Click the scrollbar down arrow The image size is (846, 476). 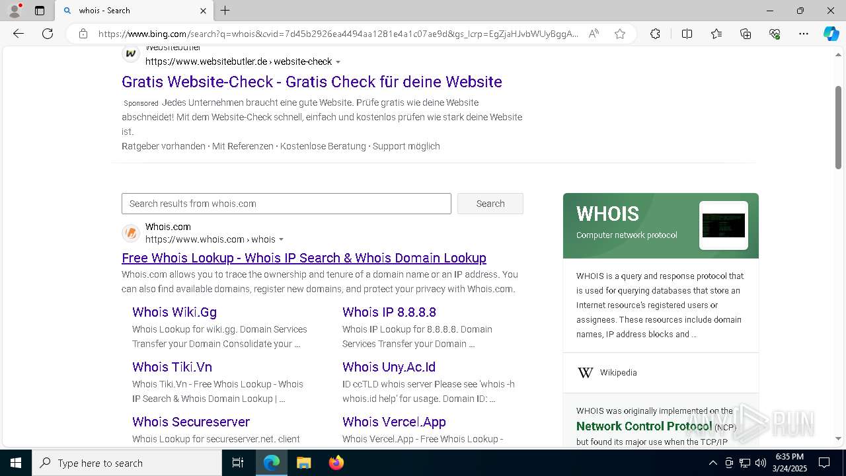tap(839, 438)
